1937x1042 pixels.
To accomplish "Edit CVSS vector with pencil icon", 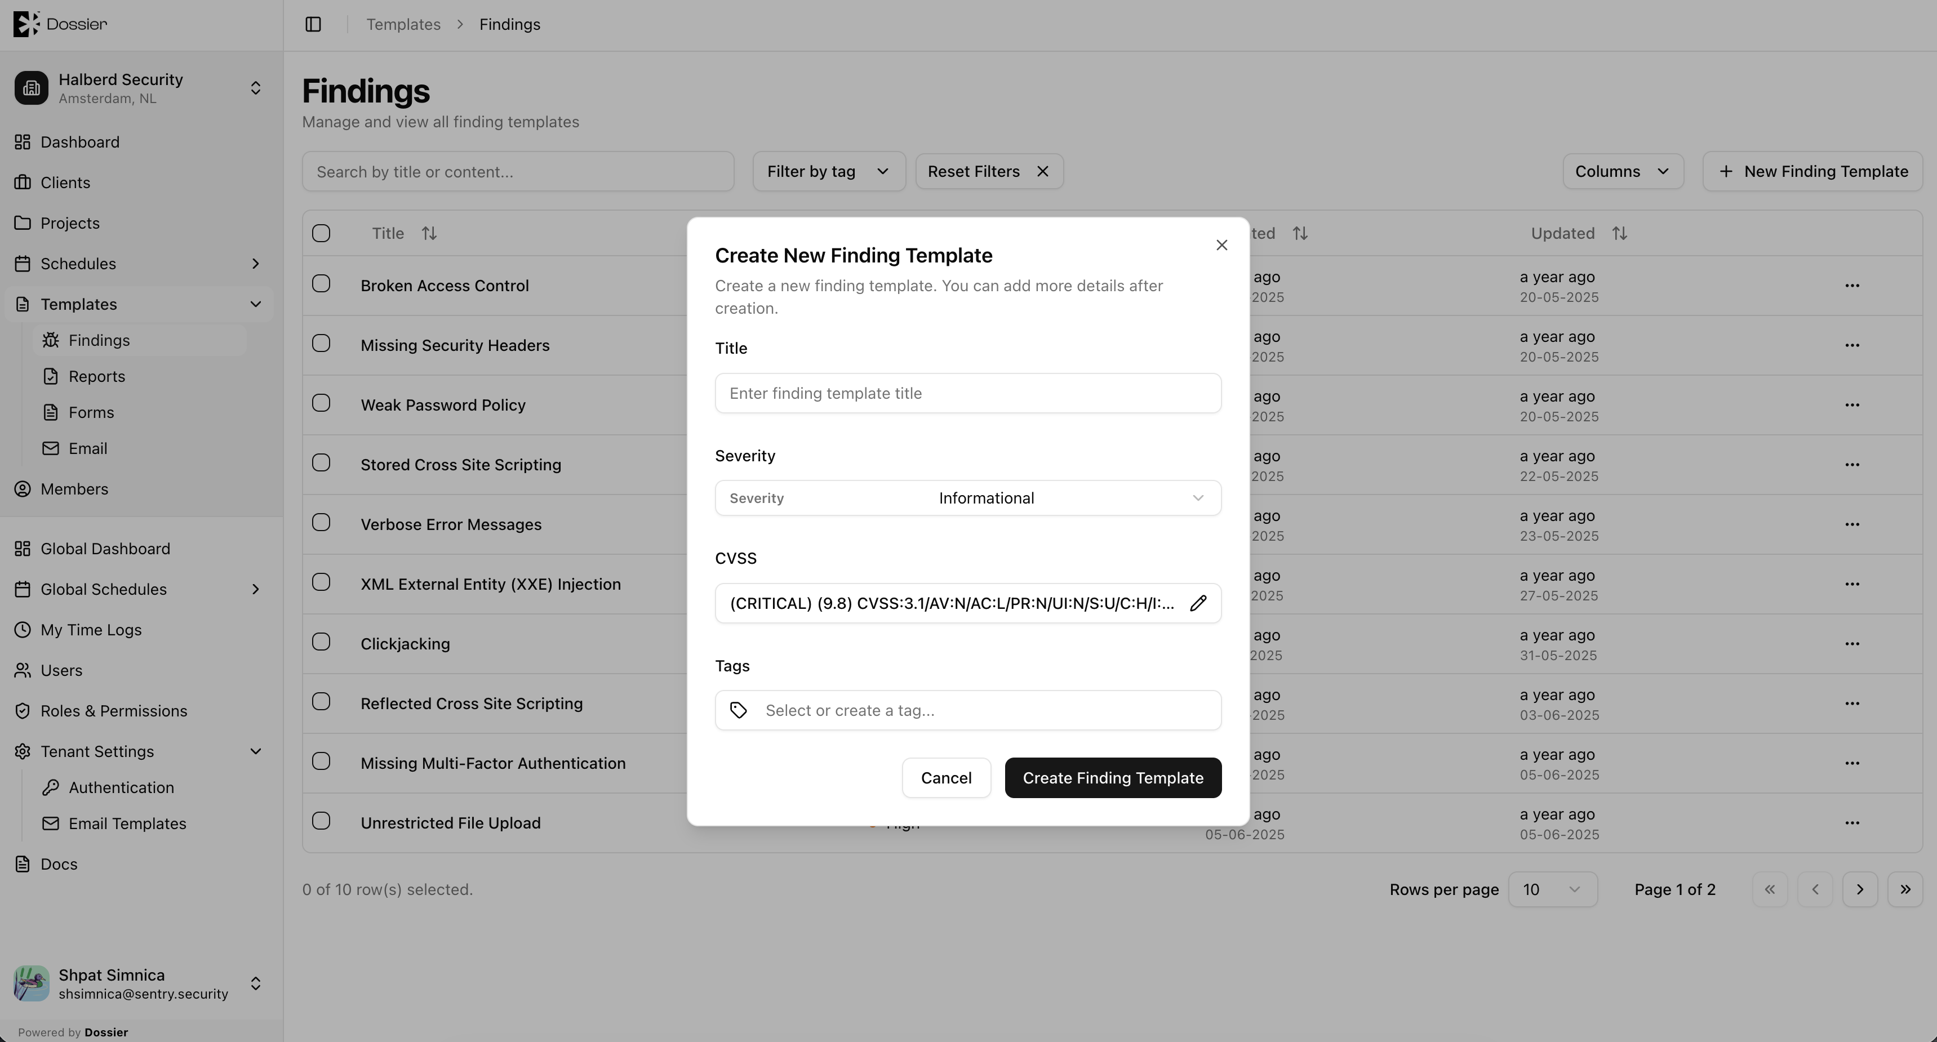I will [x=1198, y=603].
